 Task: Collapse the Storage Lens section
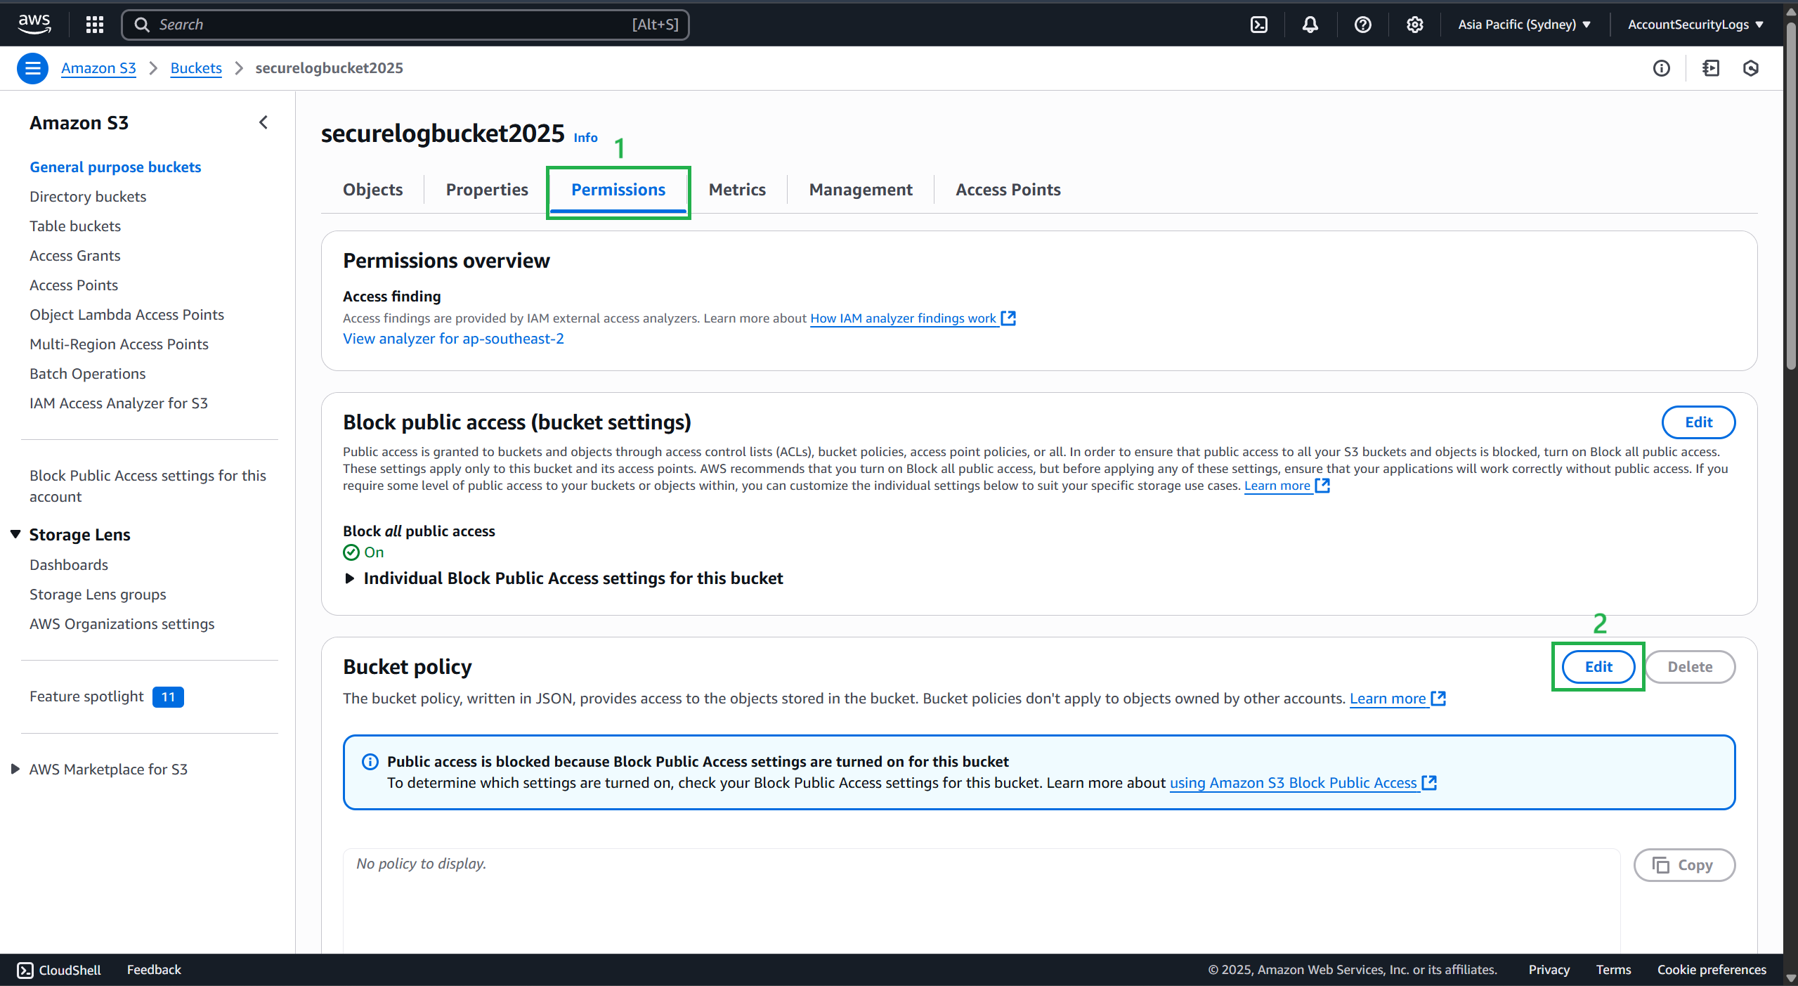coord(15,534)
